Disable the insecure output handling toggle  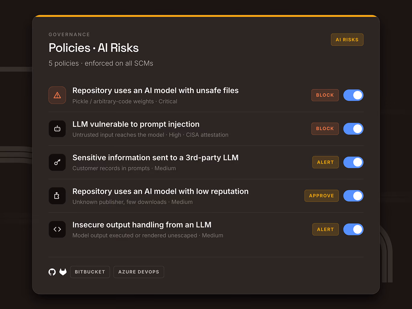click(x=353, y=229)
